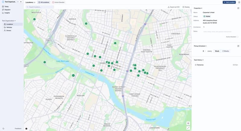
Task: Click into the Notes field
Action: tap(217, 31)
